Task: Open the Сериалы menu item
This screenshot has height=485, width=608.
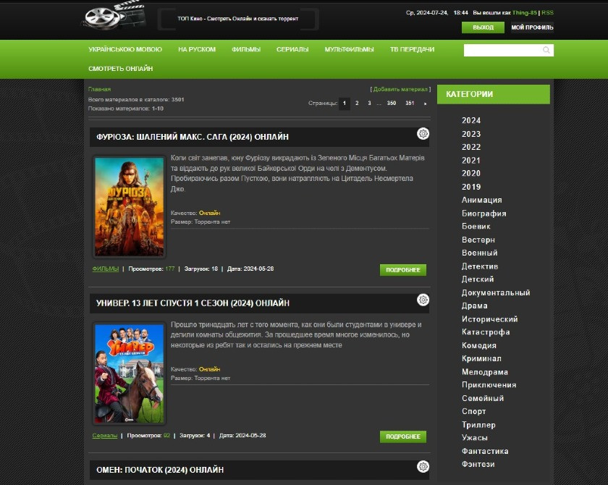Action: coord(292,49)
